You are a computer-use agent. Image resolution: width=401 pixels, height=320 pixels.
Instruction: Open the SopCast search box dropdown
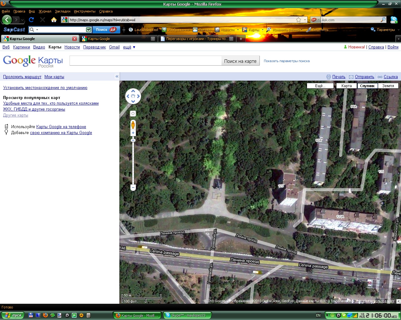point(88,30)
